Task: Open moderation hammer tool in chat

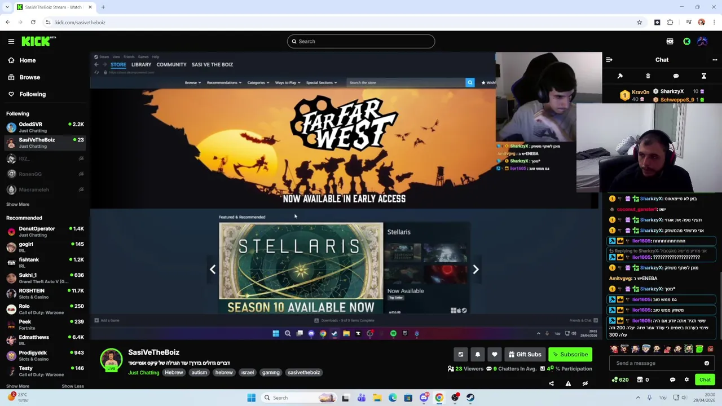Action: pos(620,76)
